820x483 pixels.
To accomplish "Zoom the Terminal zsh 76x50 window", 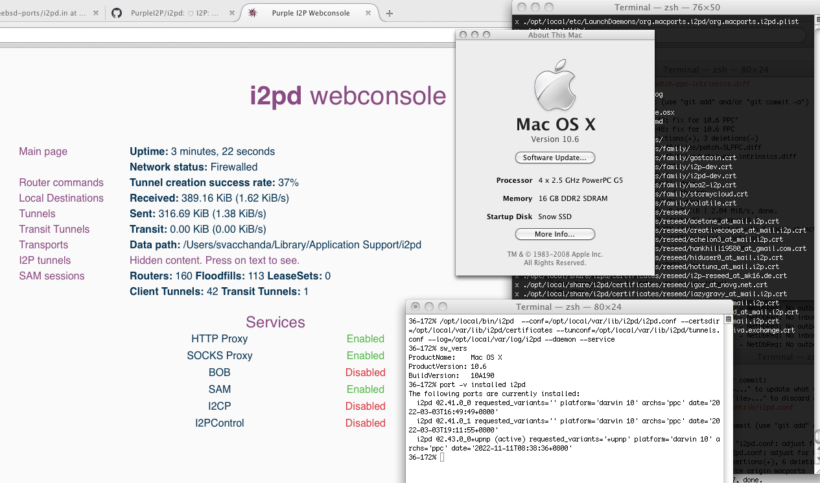I will coord(550,7).
